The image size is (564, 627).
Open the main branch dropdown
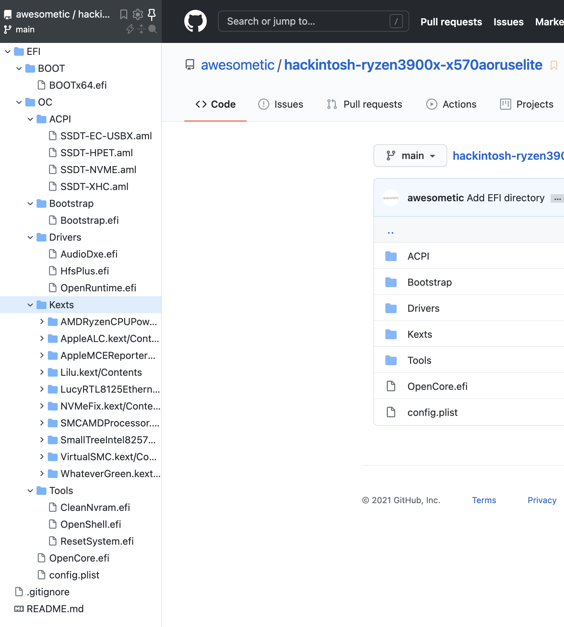click(x=410, y=156)
